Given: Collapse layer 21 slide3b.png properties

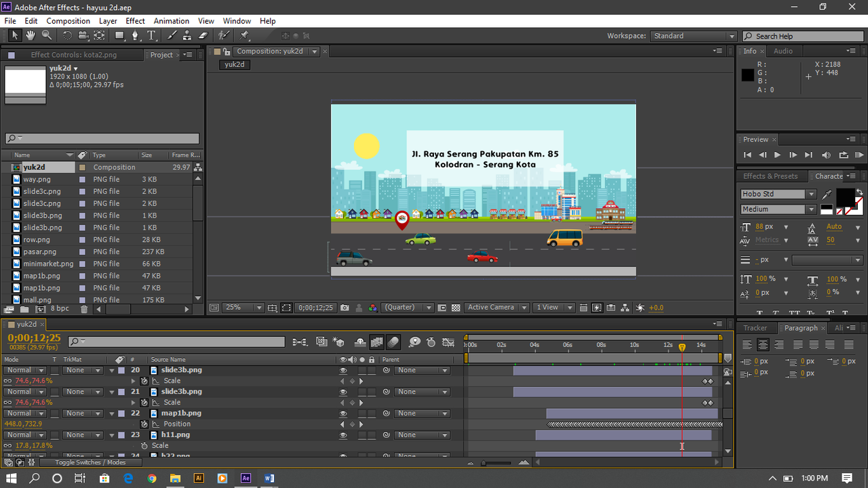Looking at the screenshot, I should [112, 392].
